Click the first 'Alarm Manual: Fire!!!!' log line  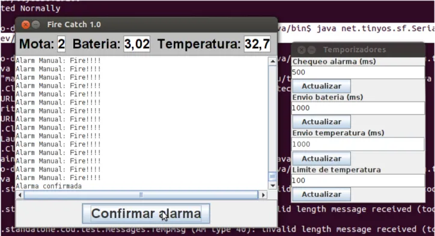pos(58,61)
